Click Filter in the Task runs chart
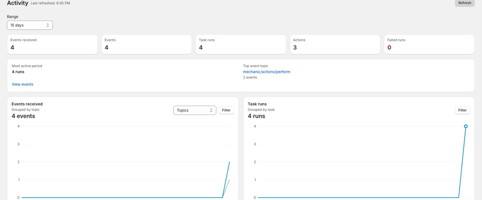Screen dimensions: 482x200 tap(462, 110)
